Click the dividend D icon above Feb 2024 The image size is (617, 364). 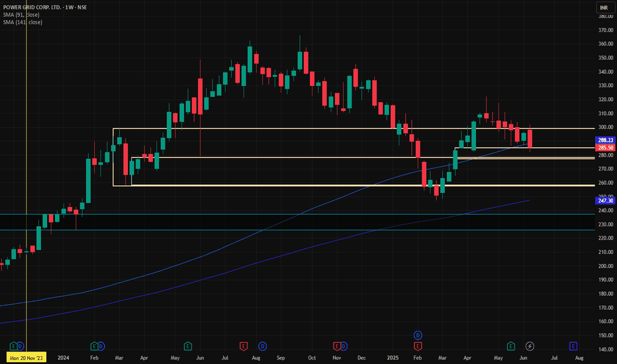(x=101, y=346)
